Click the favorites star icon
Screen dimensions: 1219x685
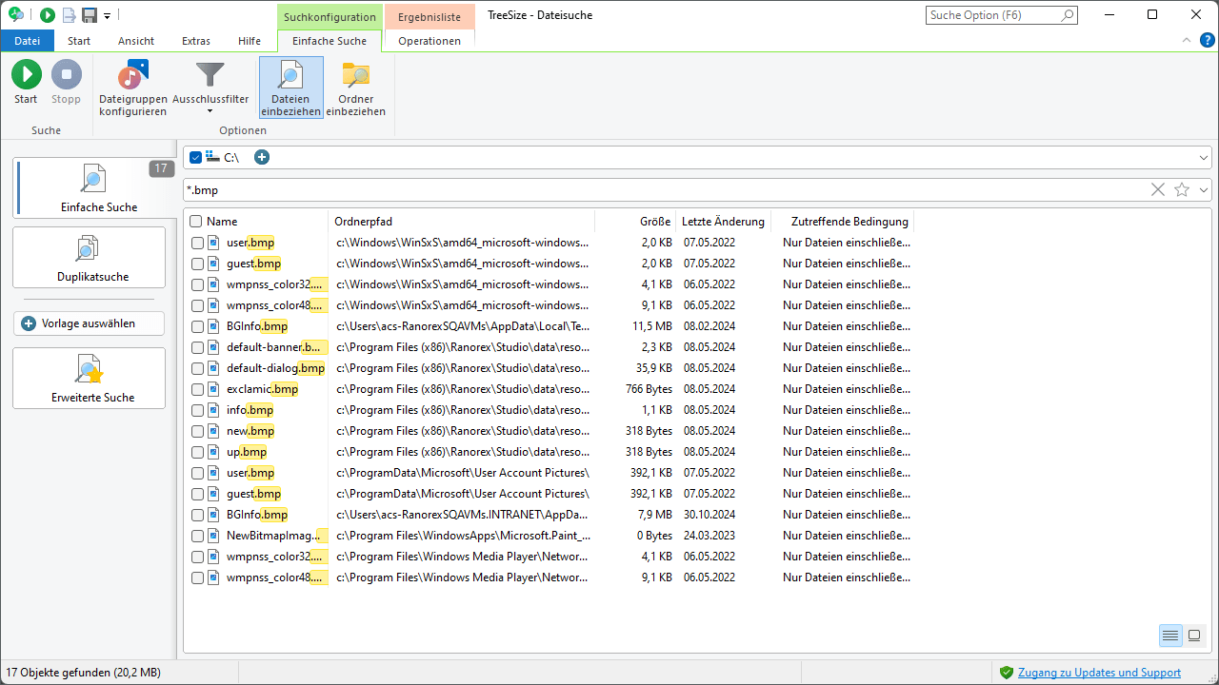(1182, 189)
